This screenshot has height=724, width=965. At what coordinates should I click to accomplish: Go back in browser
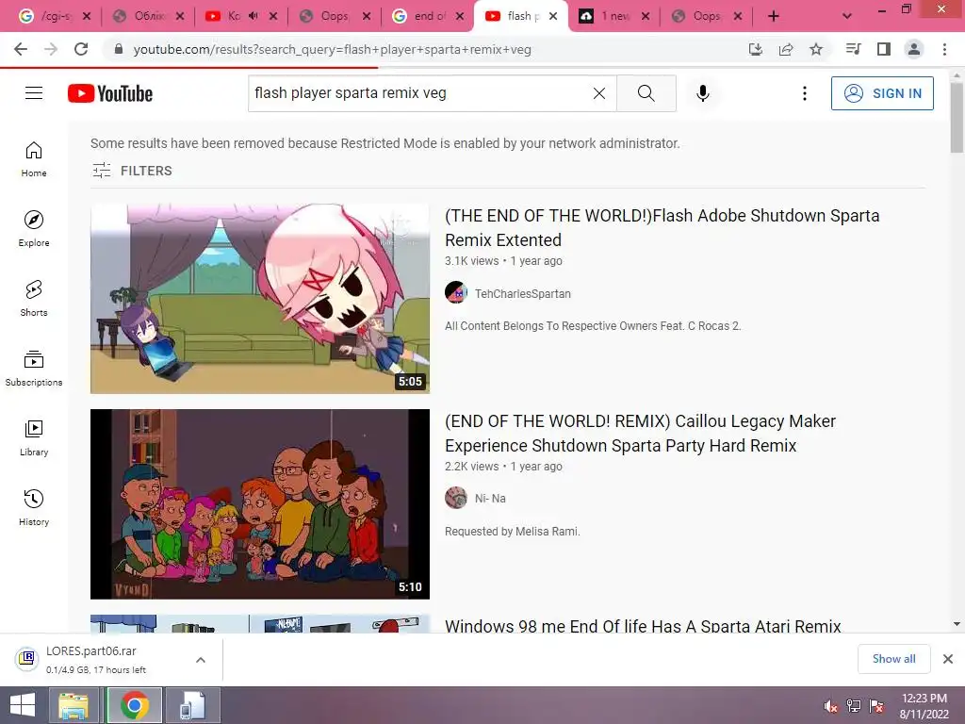[x=21, y=49]
